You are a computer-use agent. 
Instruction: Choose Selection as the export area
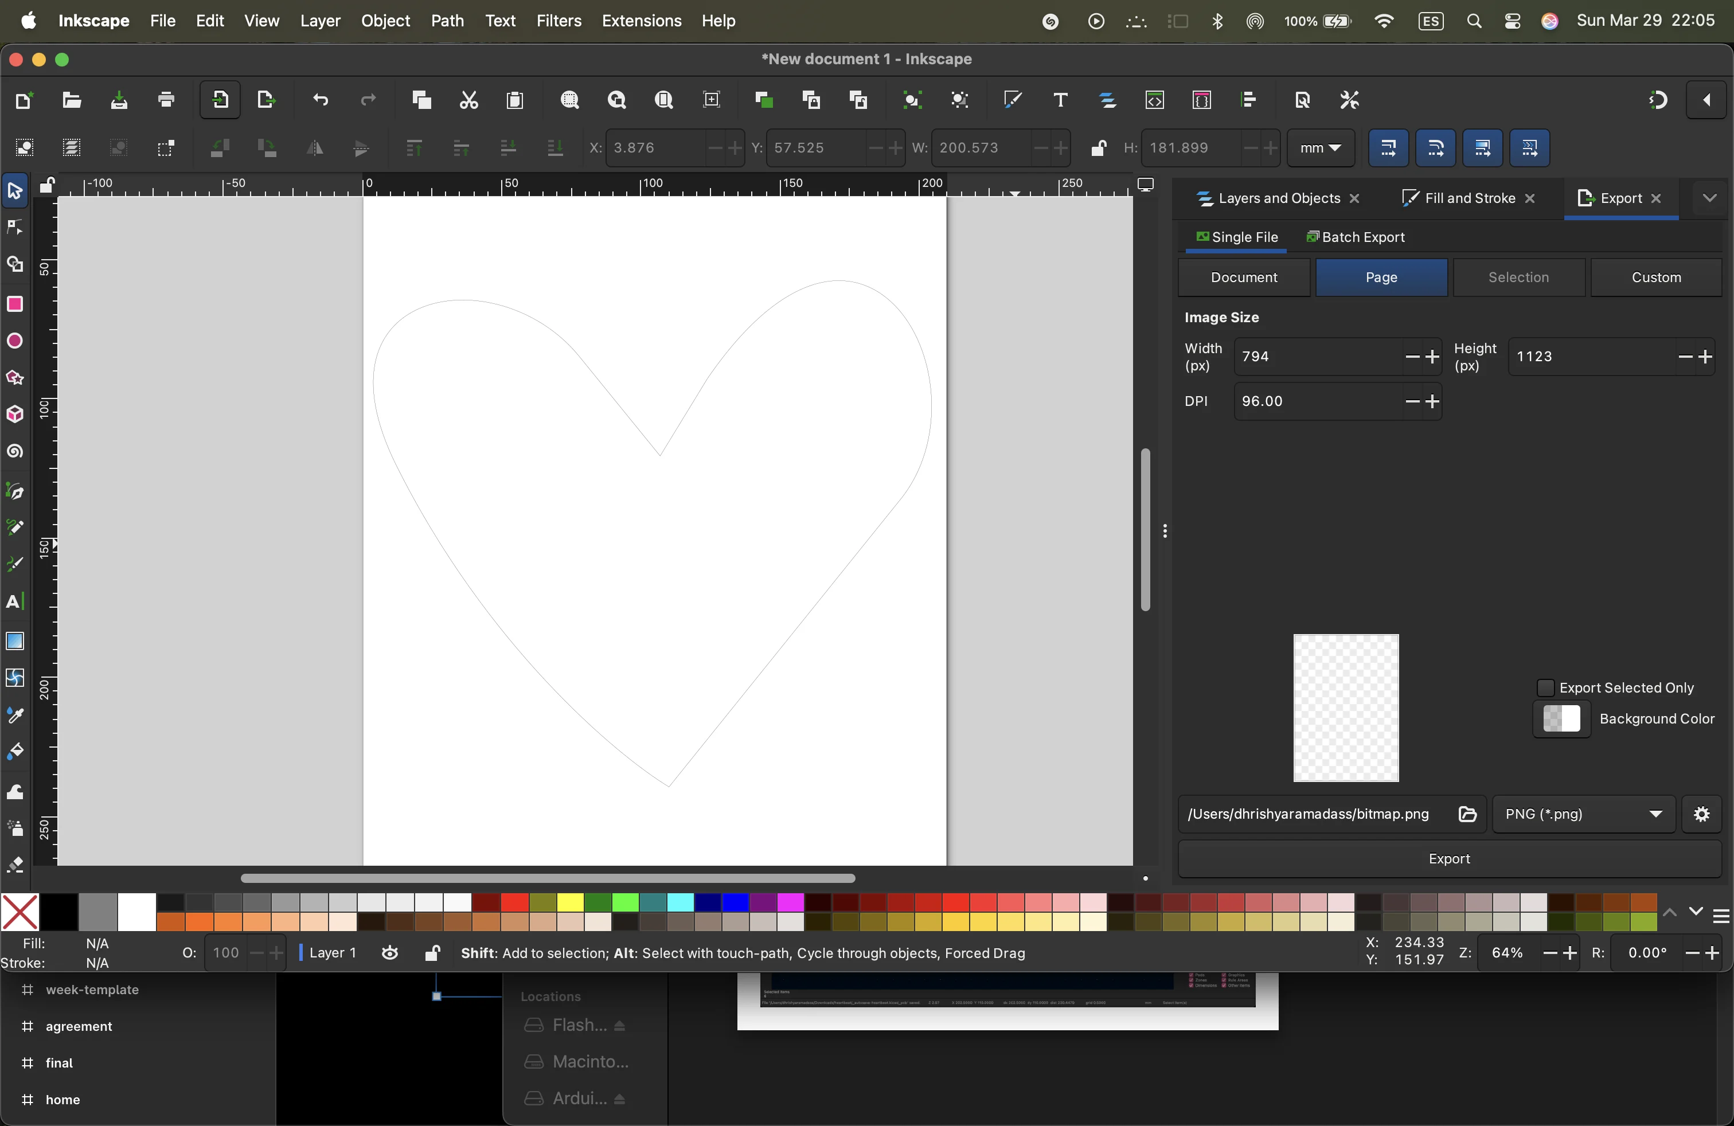(1518, 277)
